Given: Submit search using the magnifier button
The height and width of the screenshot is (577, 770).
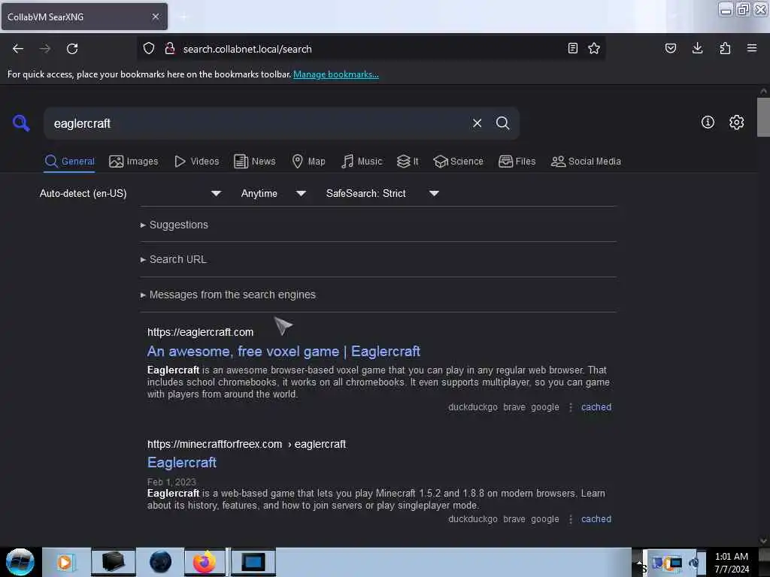Looking at the screenshot, I should 502,123.
